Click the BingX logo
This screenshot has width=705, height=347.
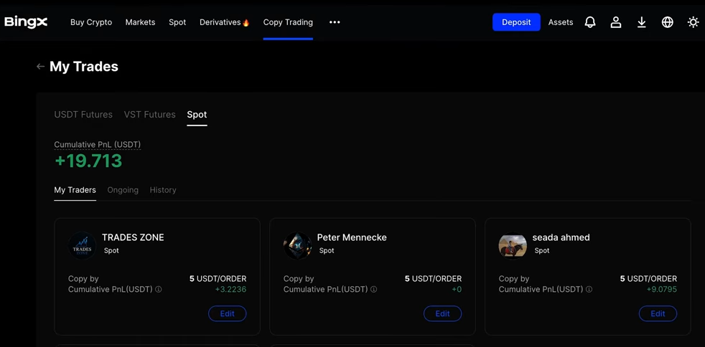coord(26,22)
